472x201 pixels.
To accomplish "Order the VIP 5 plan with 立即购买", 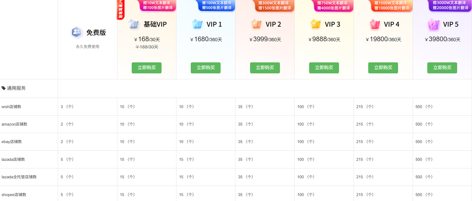I will [442, 68].
